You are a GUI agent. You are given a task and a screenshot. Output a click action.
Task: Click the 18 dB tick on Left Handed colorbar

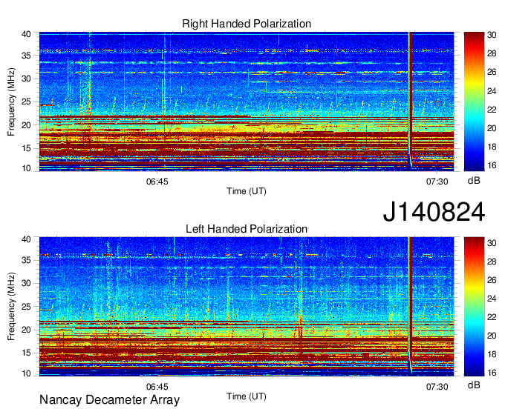click(492, 354)
